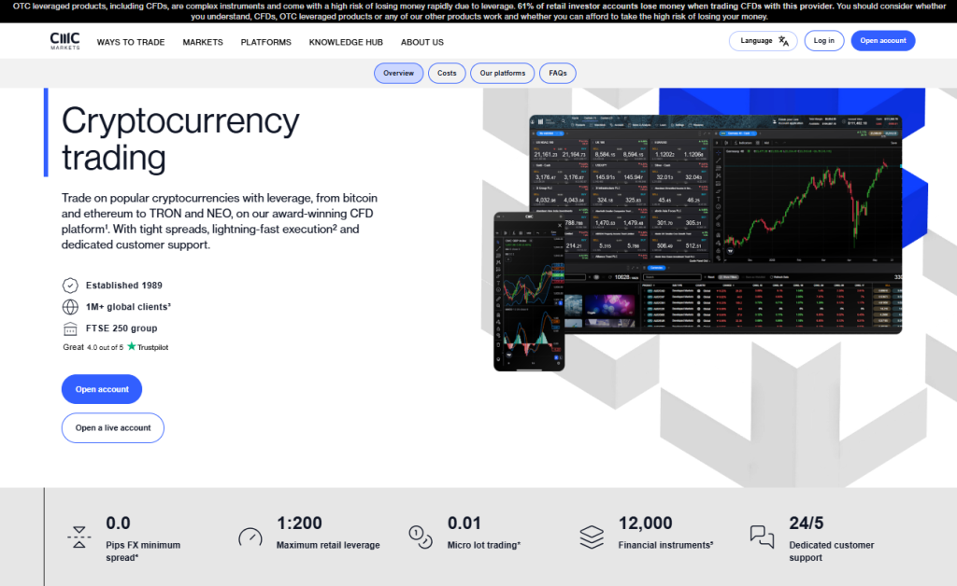Select the Our platforms tab
The image size is (957, 586).
(x=502, y=73)
